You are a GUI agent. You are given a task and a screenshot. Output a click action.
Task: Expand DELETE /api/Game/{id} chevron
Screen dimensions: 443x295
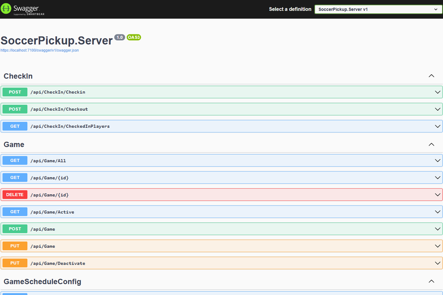(x=438, y=195)
